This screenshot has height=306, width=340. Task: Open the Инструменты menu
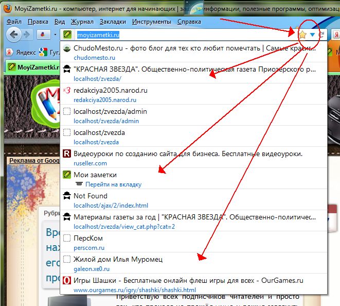(152, 22)
